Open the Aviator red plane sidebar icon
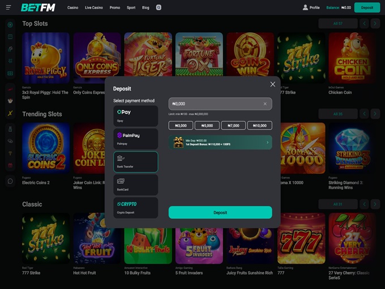This screenshot has height=289, width=385. pyautogui.click(x=10, y=89)
